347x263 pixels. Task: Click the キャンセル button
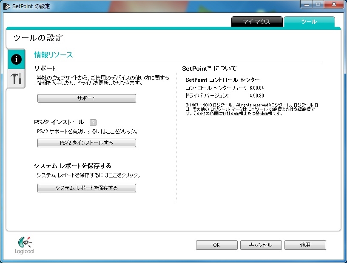click(x=261, y=245)
